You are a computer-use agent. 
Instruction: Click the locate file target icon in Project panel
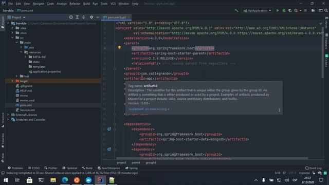71,17
